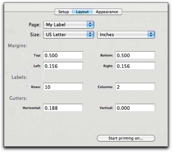Click the Start printing on... button
This screenshot has height=152, width=172.
tap(126, 138)
